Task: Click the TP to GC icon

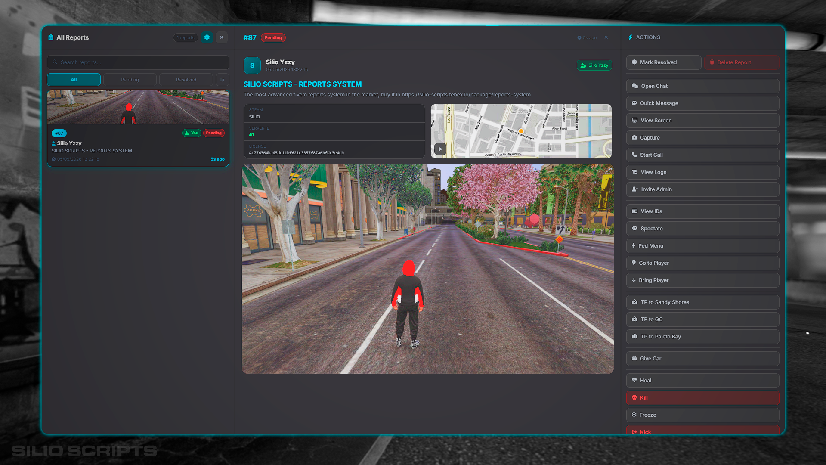Action: pyautogui.click(x=634, y=319)
